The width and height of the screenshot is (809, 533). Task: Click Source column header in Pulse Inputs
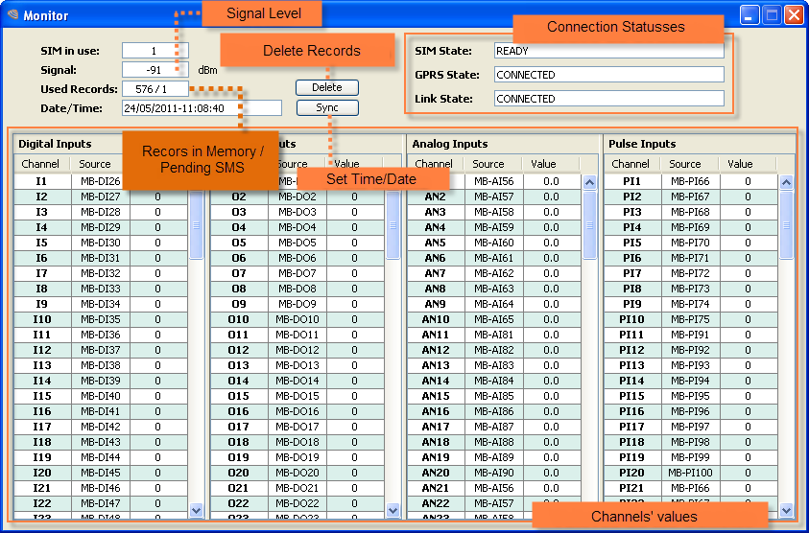[x=684, y=164]
